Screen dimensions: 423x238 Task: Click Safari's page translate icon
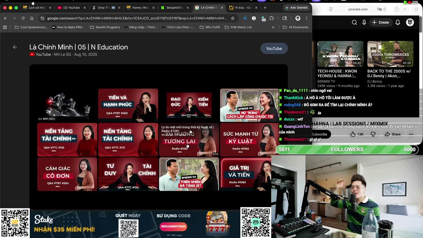pos(379,9)
